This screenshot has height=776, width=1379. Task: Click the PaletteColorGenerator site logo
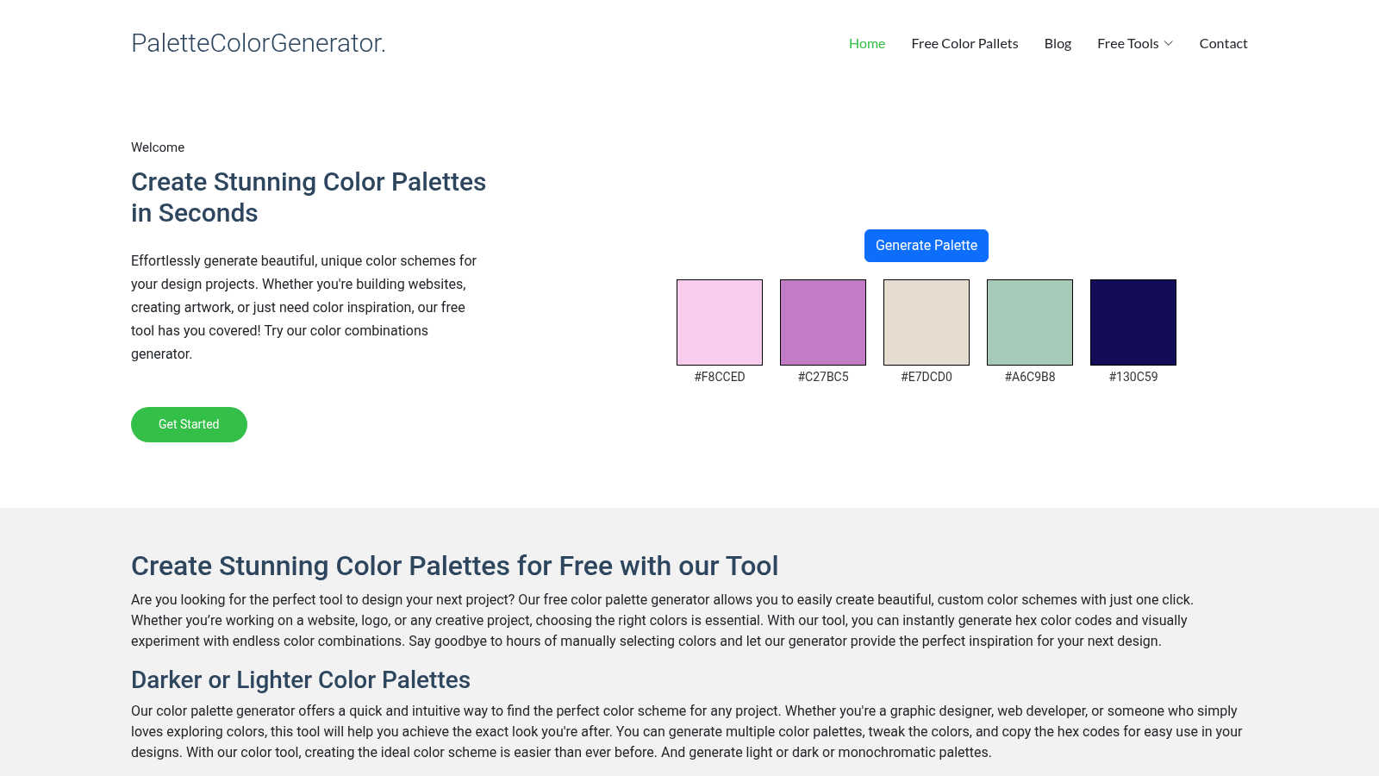(x=259, y=43)
